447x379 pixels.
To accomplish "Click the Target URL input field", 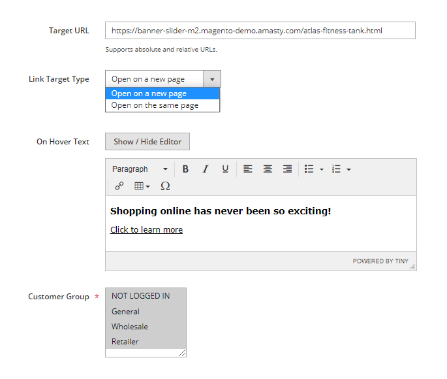I will point(260,31).
